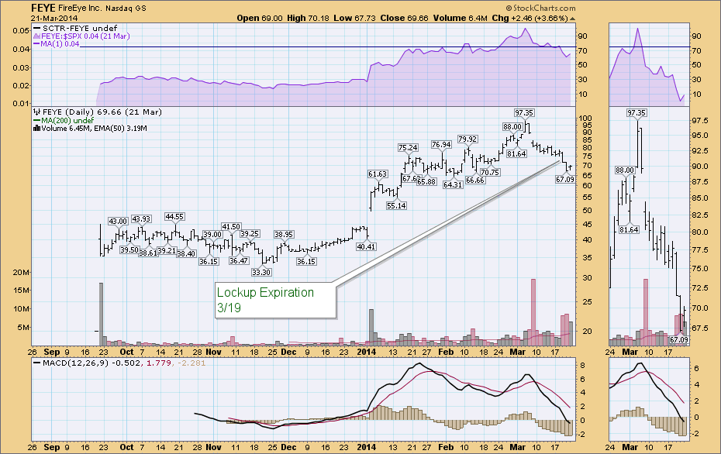Click the FEYE ticker symbol title
This screenshot has height=454, width=721.
pos(43,8)
